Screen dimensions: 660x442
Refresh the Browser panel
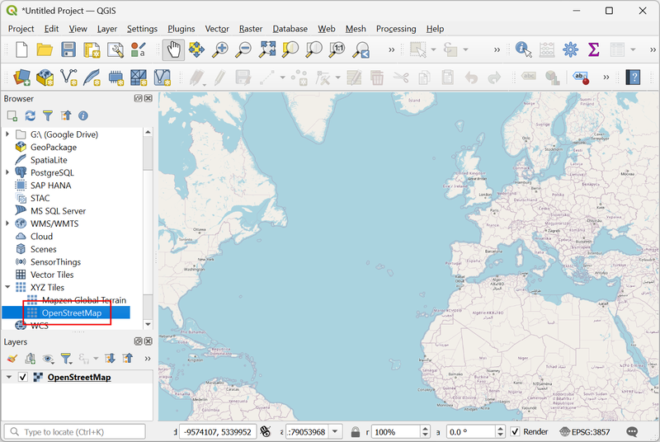(x=30, y=116)
